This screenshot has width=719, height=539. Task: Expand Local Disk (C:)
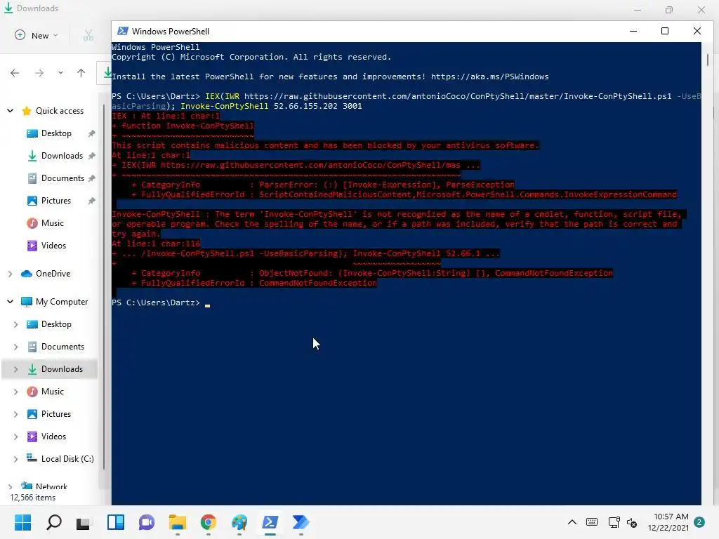click(15, 459)
